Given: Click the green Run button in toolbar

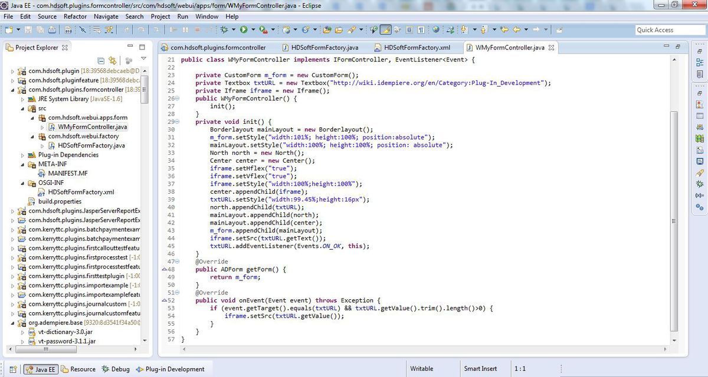Looking at the screenshot, I should click(243, 29).
